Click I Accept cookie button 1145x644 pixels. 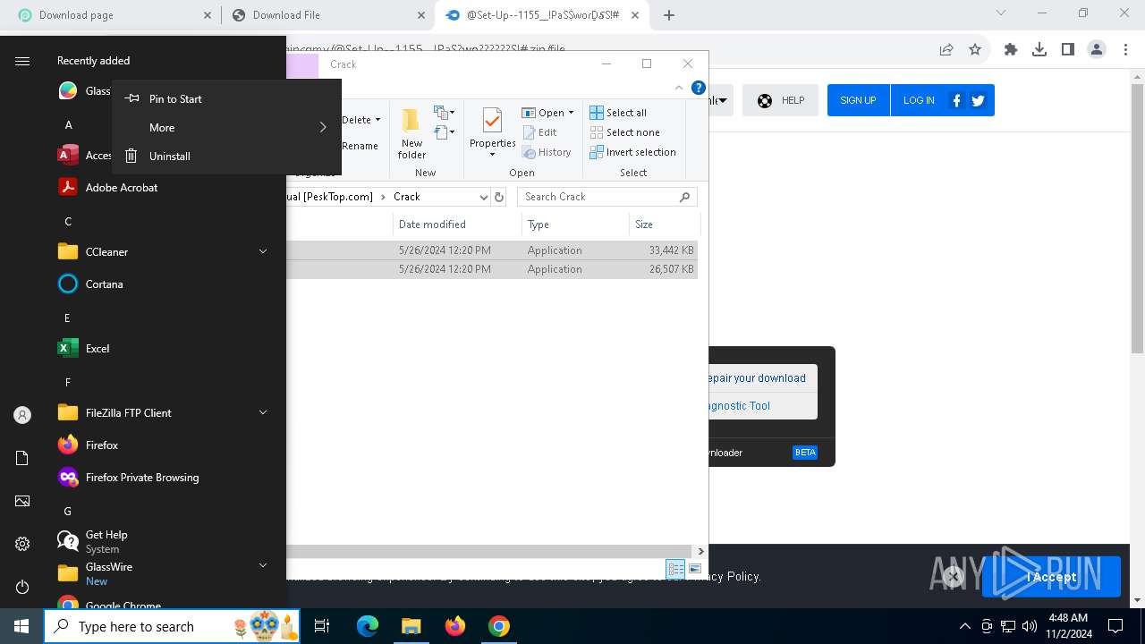(x=1051, y=577)
